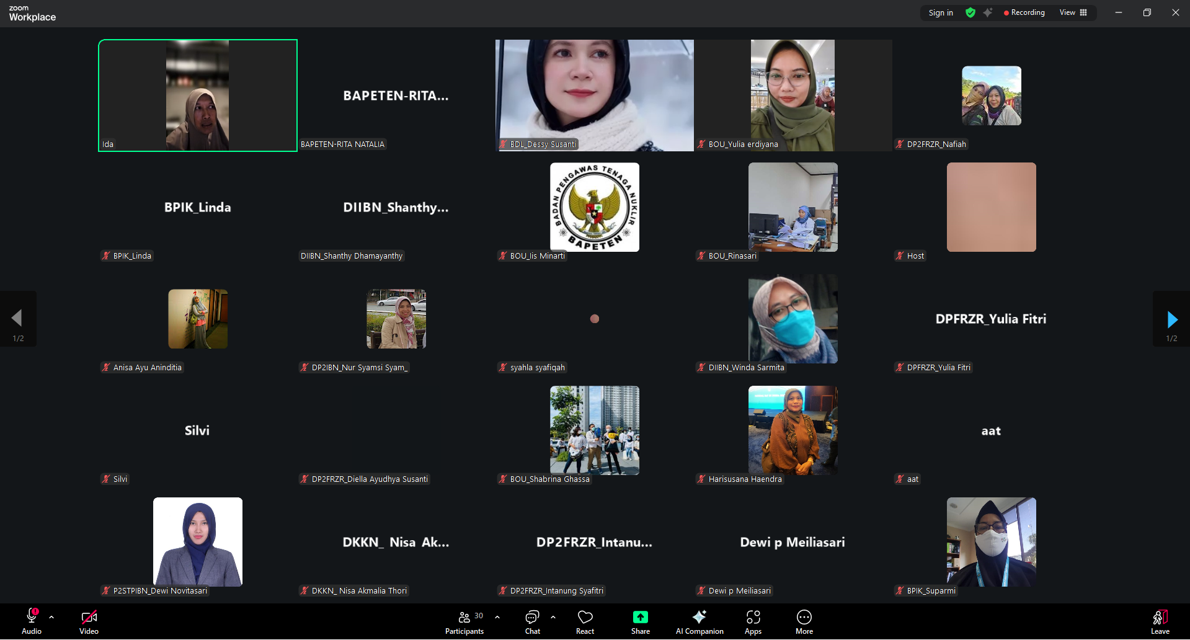
Task: Mute or unmute your Audio
Action: 31,621
